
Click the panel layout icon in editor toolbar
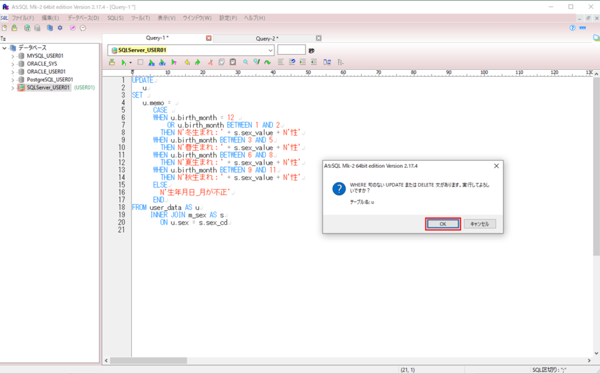[327, 62]
